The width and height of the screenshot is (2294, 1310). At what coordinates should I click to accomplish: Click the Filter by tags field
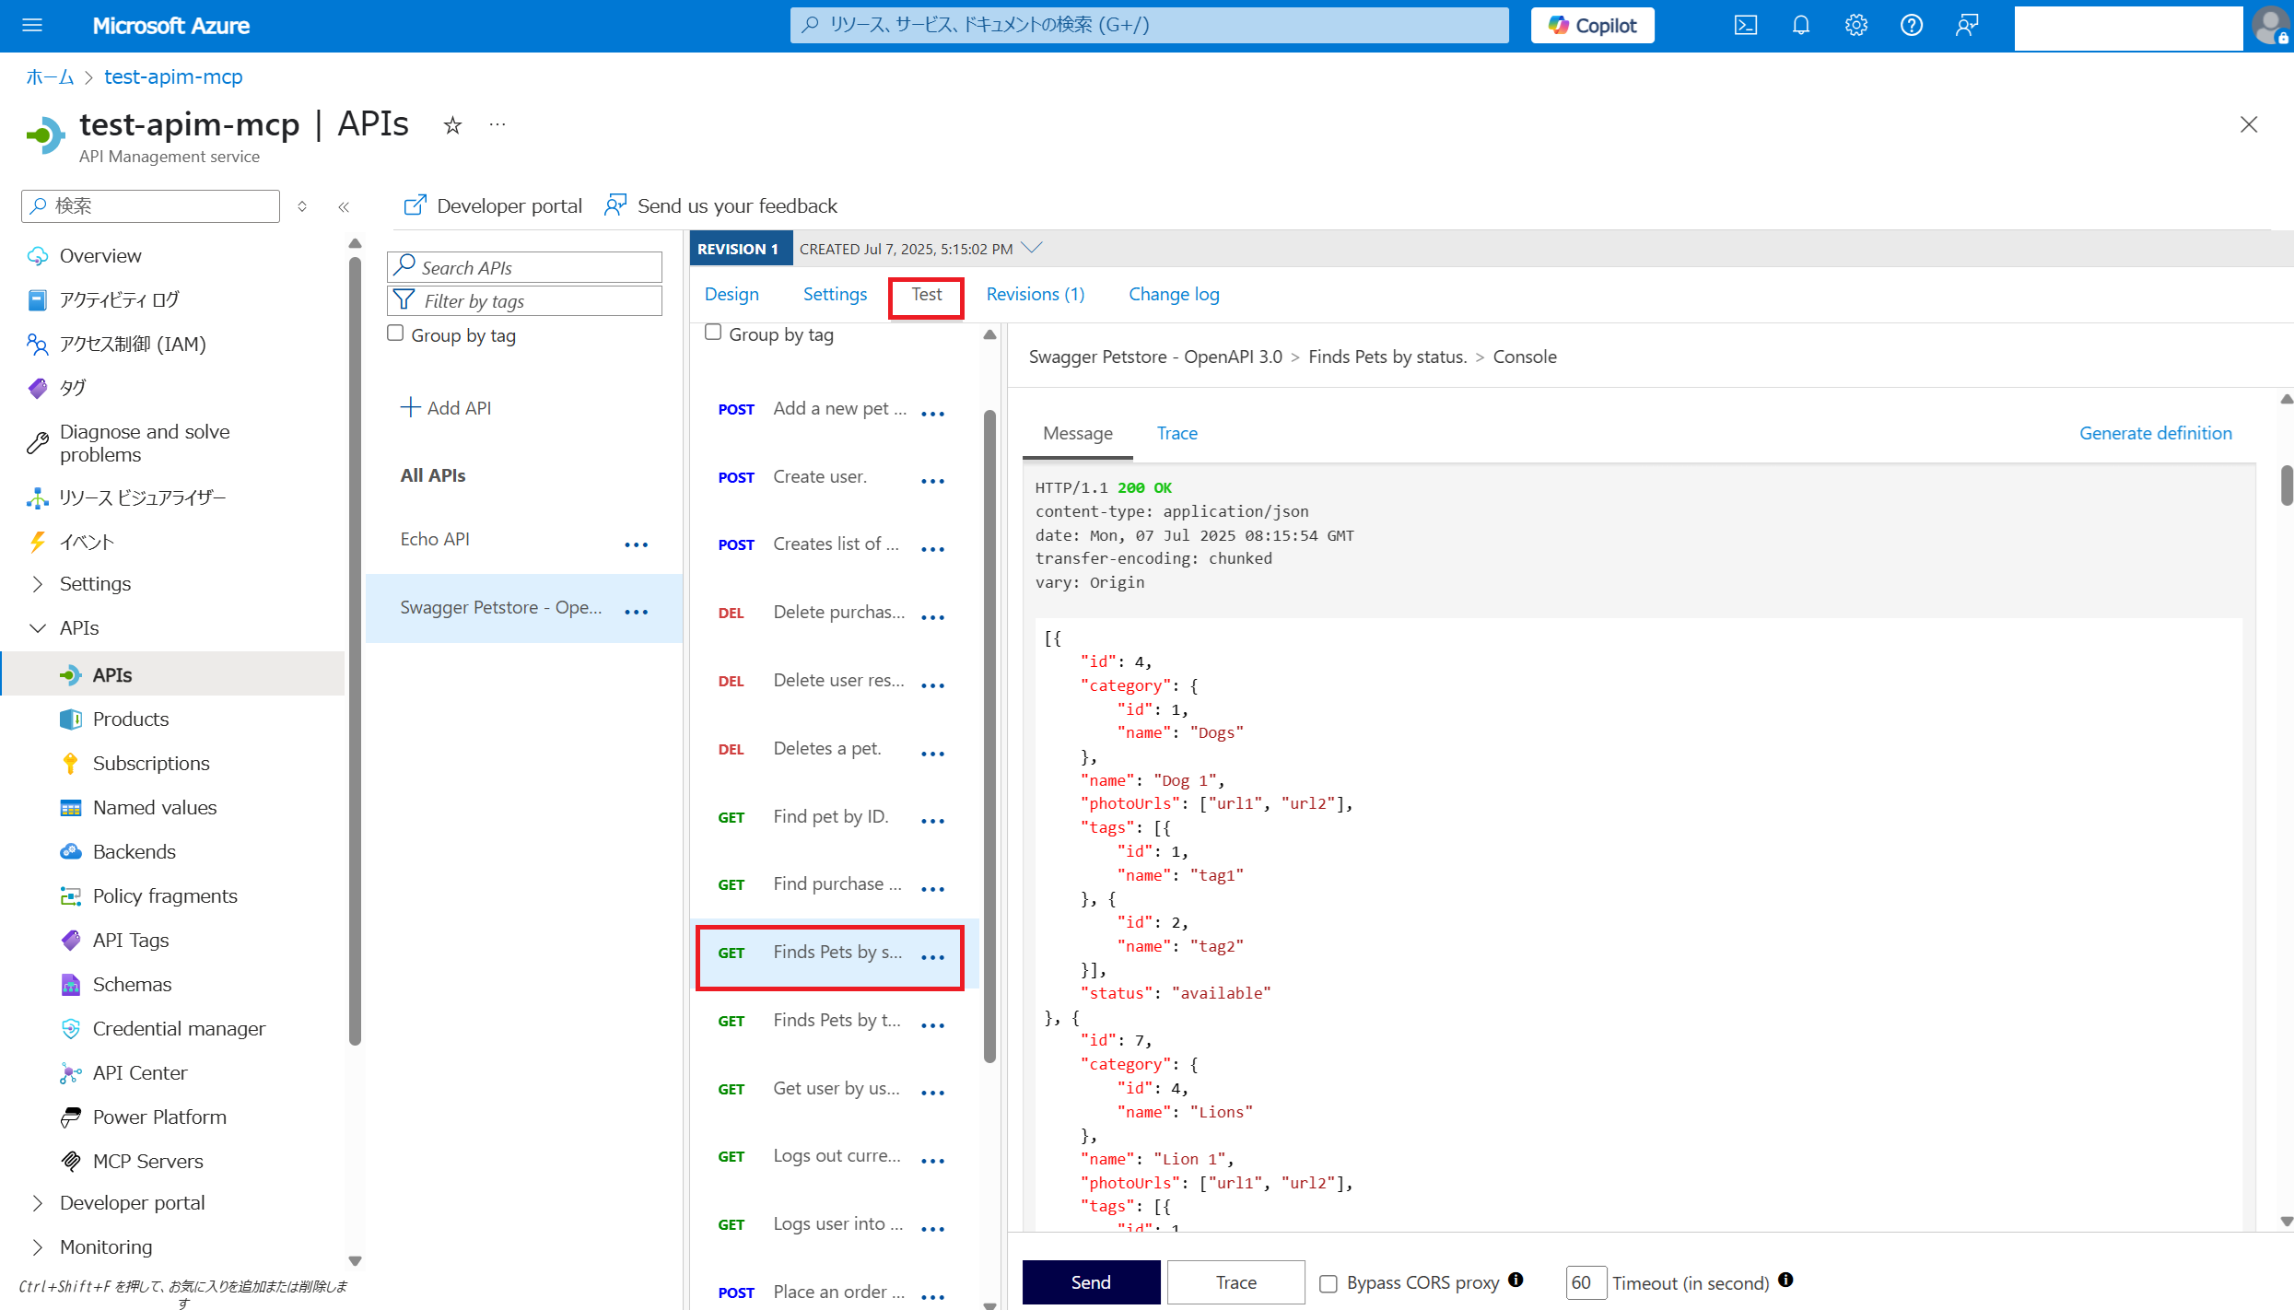524,300
